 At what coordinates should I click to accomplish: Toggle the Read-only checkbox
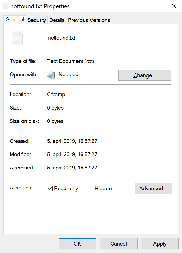(50, 188)
